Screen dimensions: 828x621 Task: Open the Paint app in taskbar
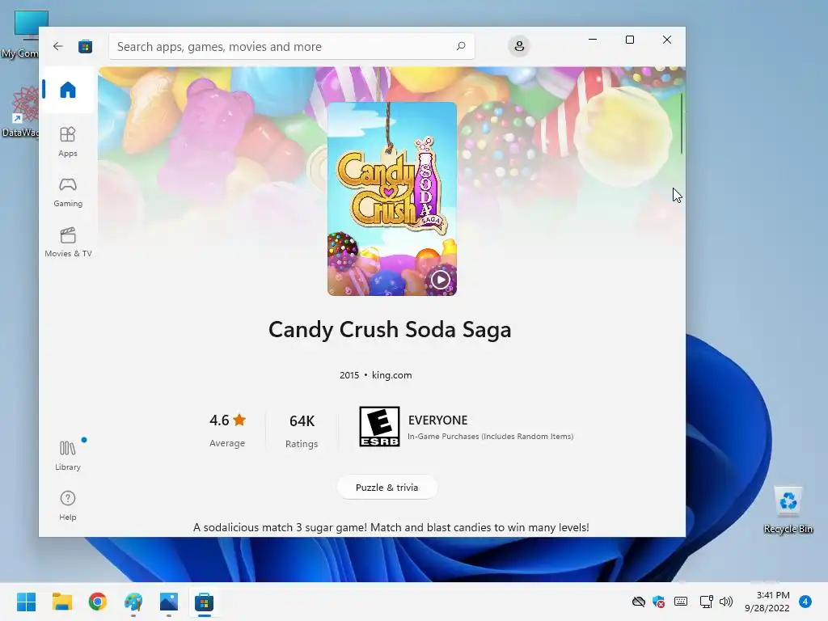(133, 602)
